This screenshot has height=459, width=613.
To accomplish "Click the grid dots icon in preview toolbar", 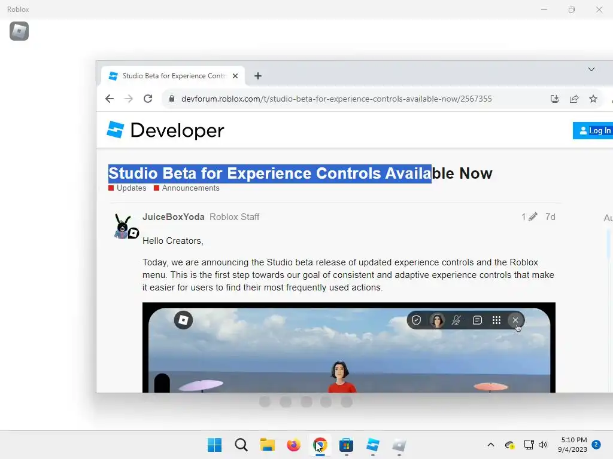I will [496, 320].
